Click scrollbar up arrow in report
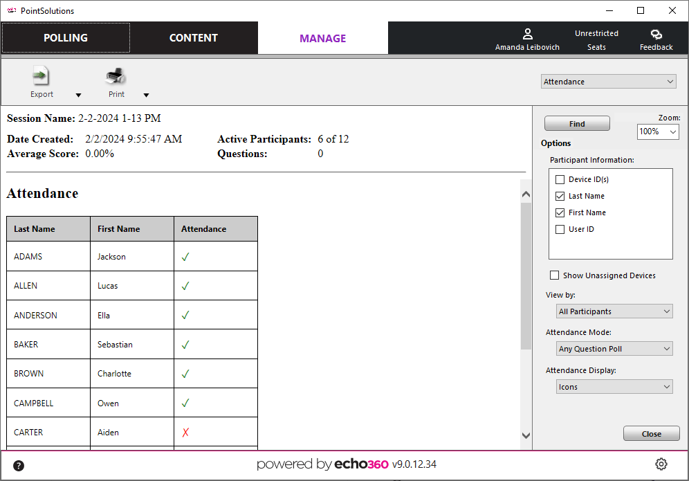 526,194
